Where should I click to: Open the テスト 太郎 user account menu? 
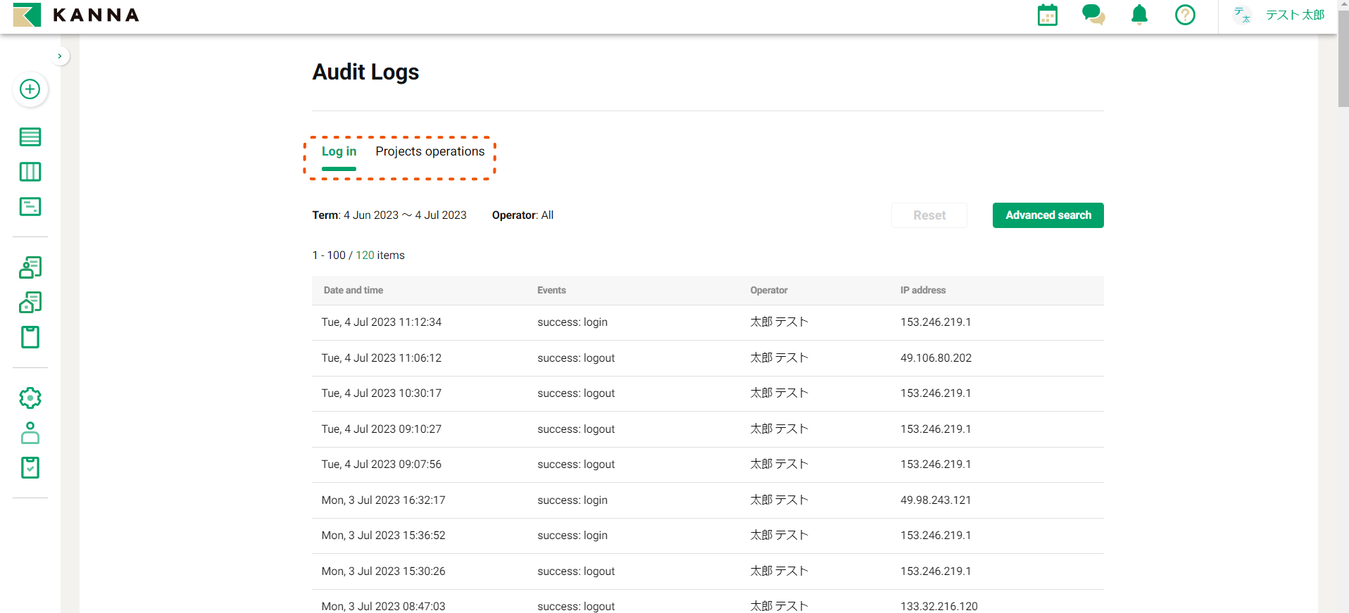click(1279, 15)
